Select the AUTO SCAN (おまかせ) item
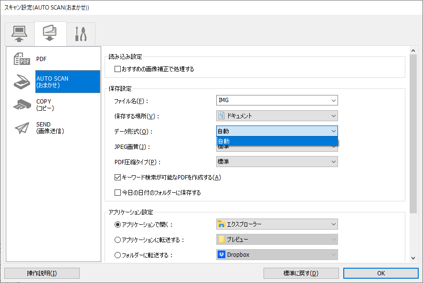The width and height of the screenshot is (423, 283). tap(68, 82)
